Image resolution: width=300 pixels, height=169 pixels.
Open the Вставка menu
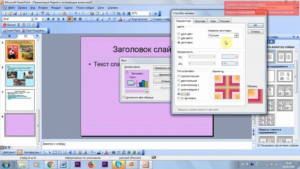[x=43, y=8]
